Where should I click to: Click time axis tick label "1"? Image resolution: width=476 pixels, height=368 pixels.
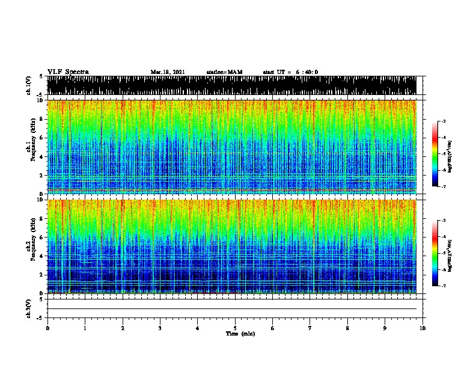click(x=85, y=328)
